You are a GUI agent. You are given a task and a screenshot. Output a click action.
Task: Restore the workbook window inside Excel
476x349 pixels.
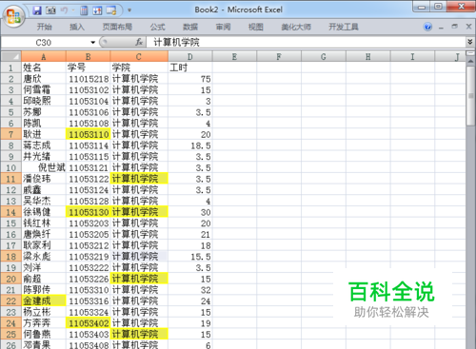pyautogui.click(x=455, y=27)
